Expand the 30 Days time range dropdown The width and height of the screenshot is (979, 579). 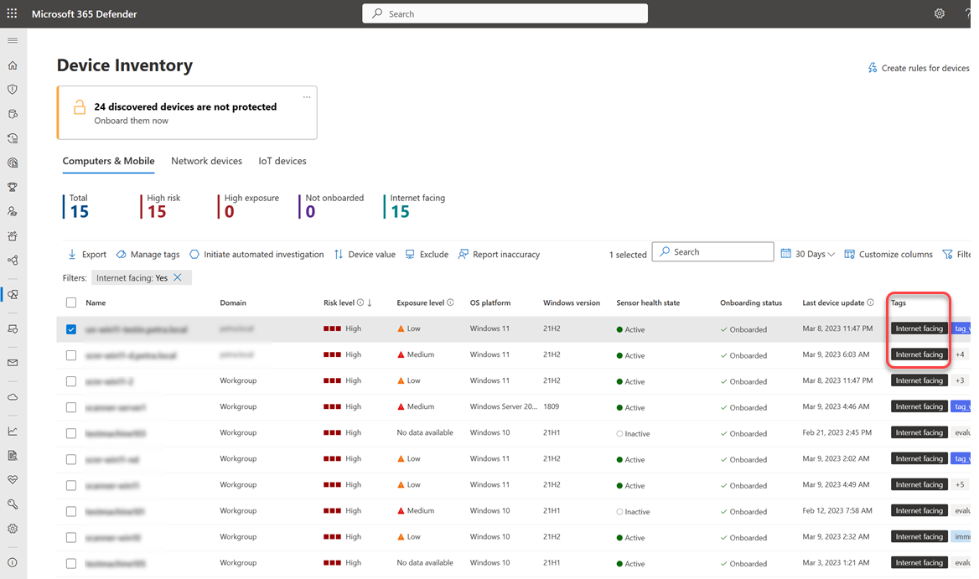point(808,254)
